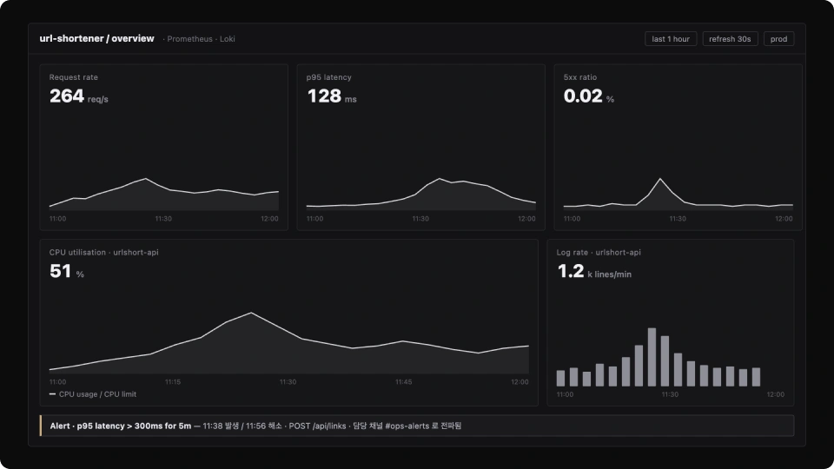Toggle the 'CPU usage / CPU limit' legend series
The height and width of the screenshot is (469, 834).
click(x=93, y=394)
